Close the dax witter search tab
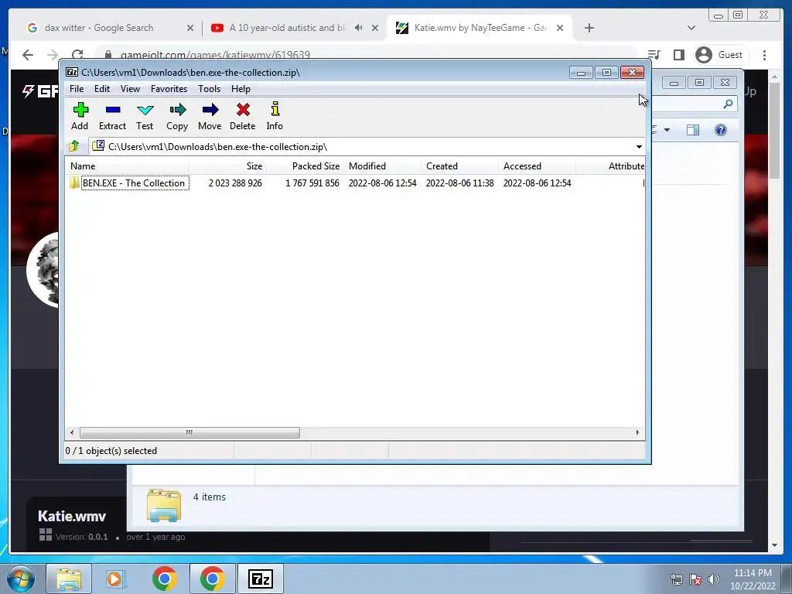The image size is (792, 594). pos(190,28)
